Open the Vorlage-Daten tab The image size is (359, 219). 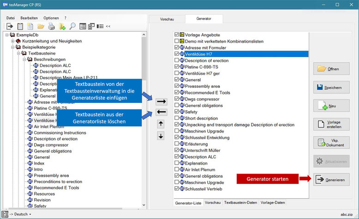click(273, 202)
